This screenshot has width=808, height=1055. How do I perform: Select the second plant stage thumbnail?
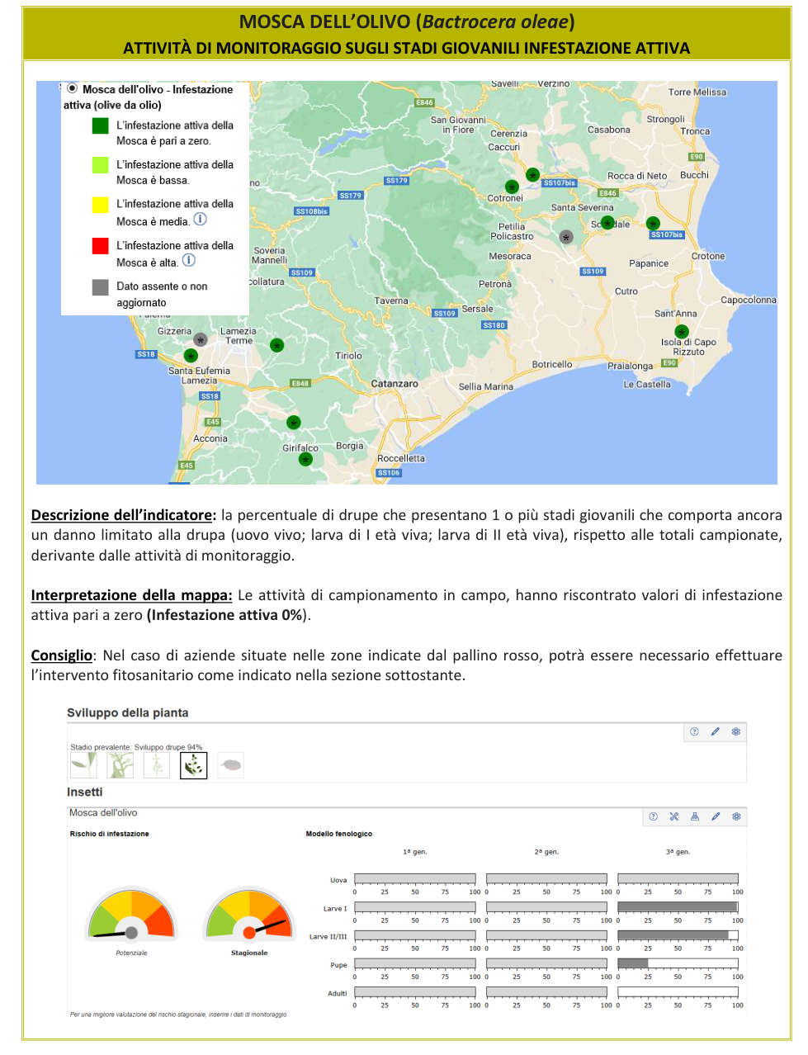pos(120,765)
